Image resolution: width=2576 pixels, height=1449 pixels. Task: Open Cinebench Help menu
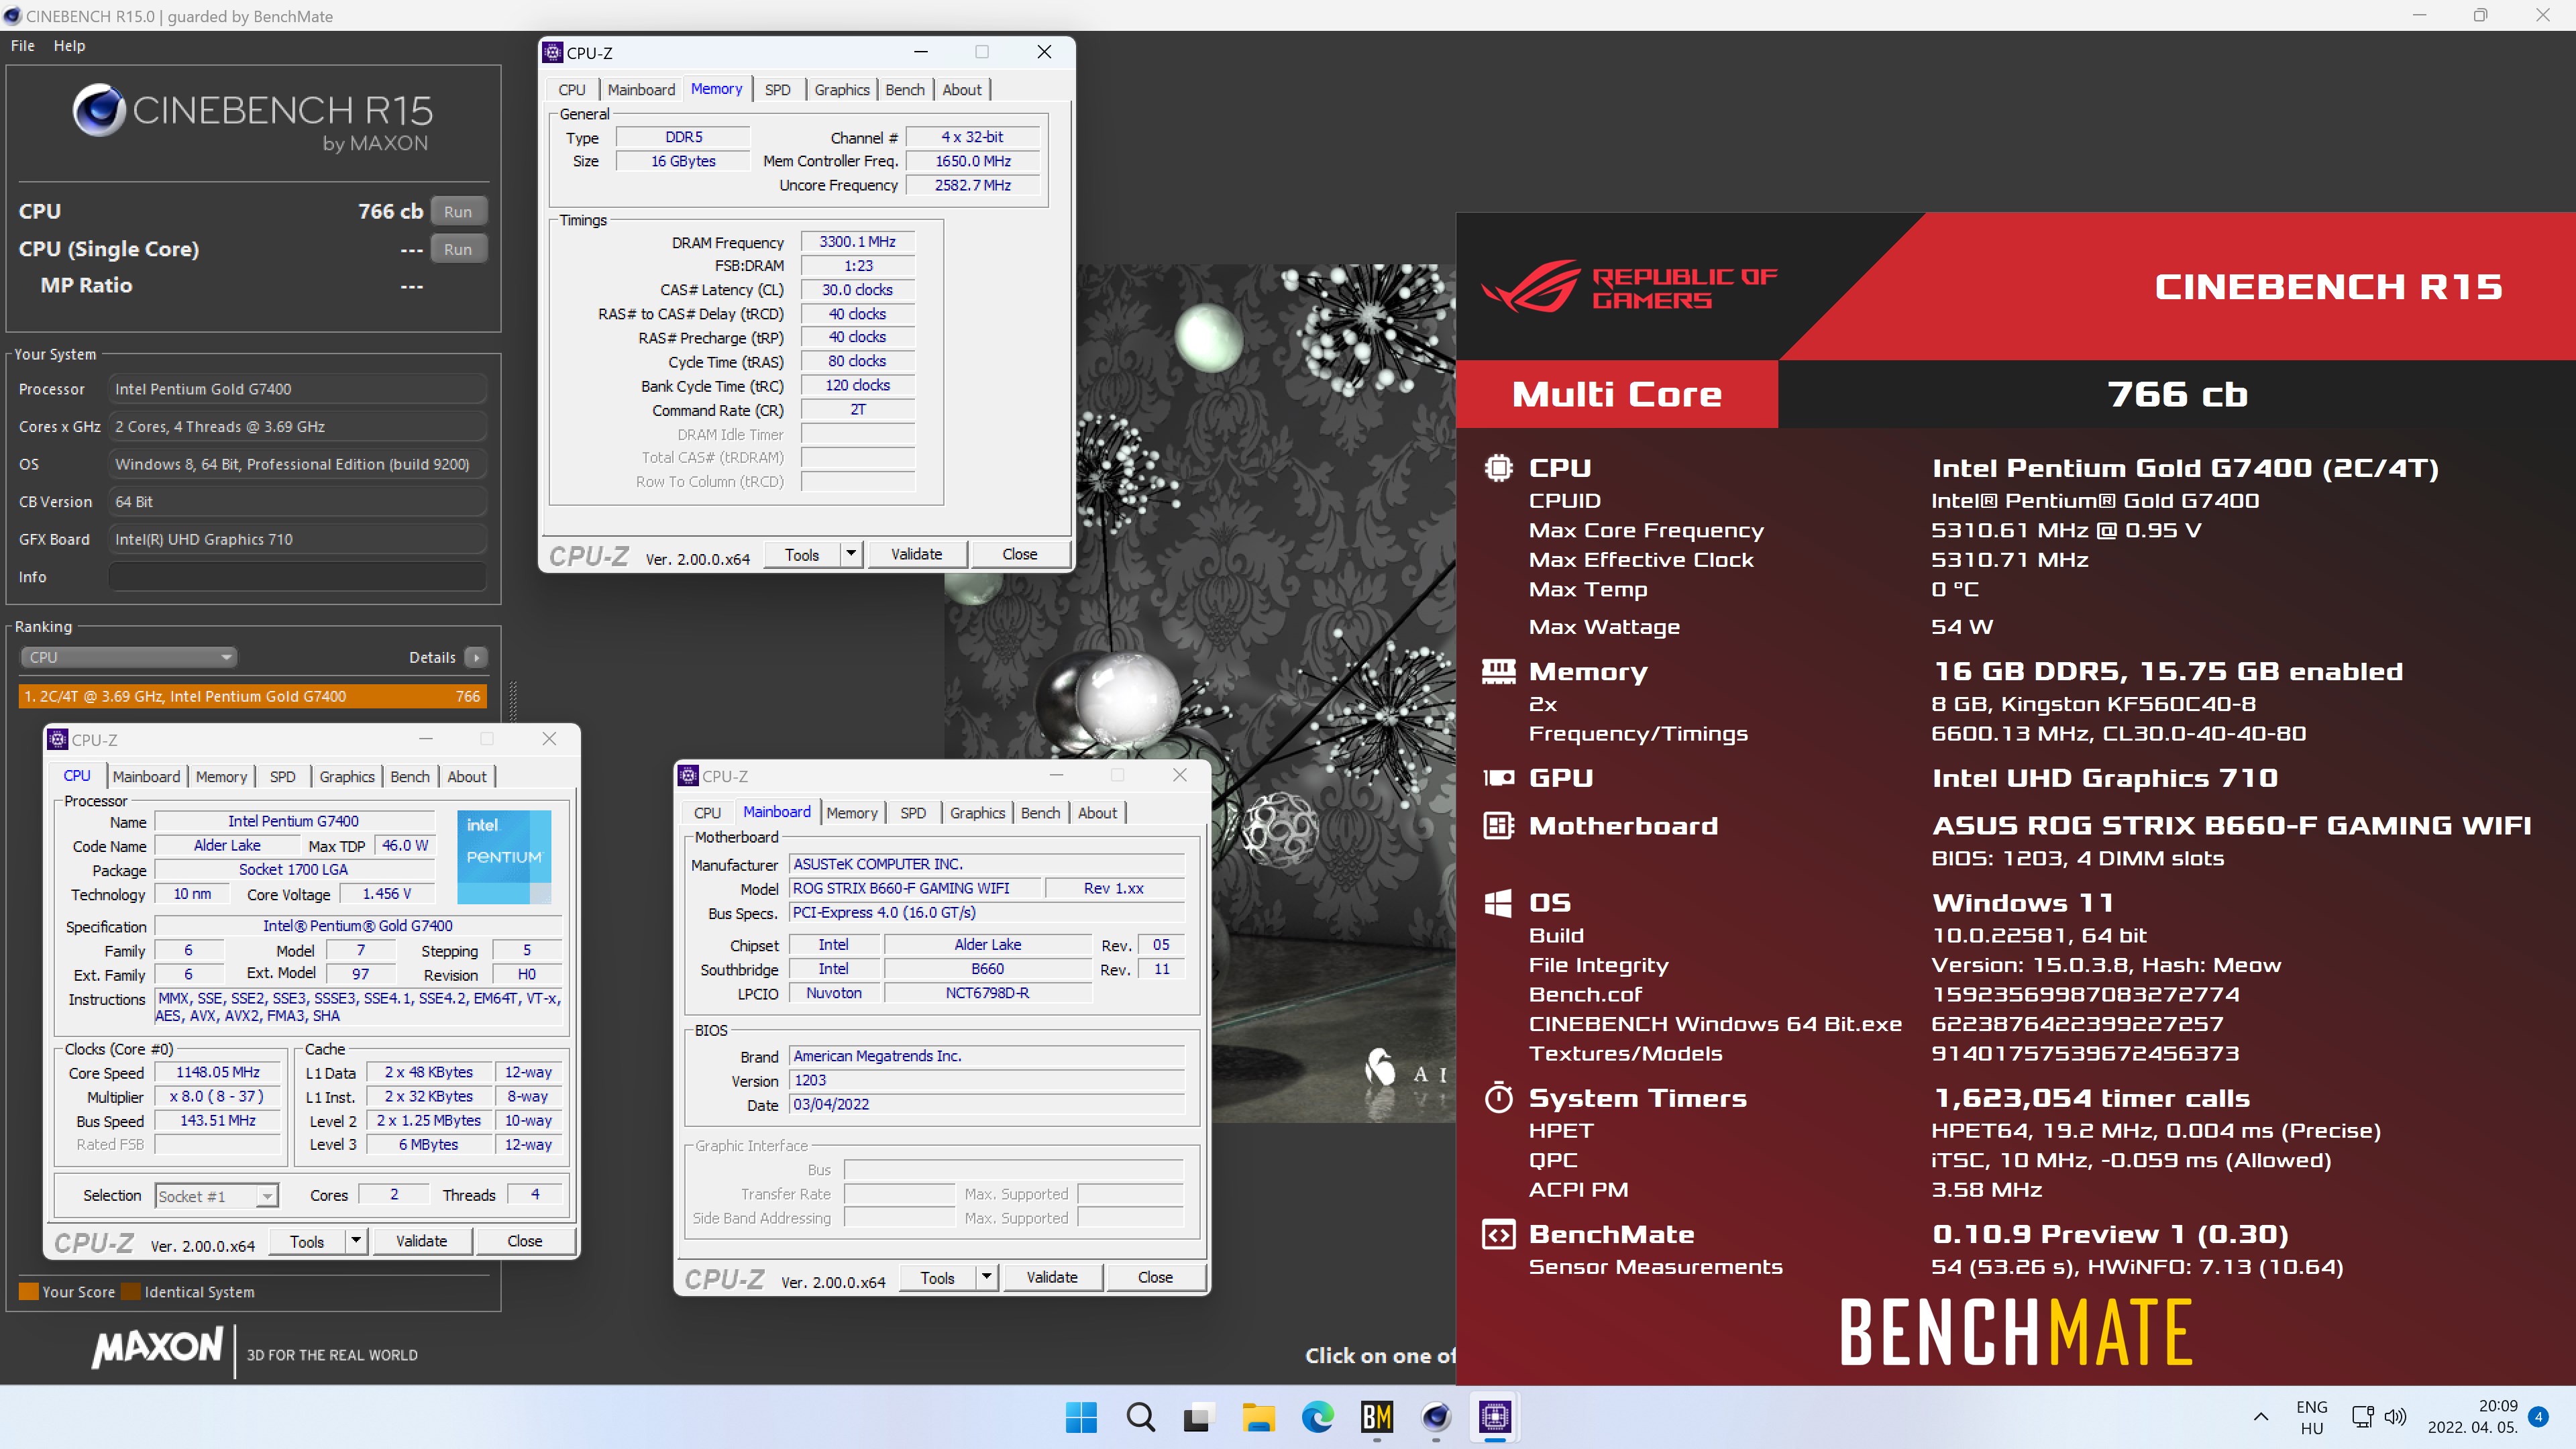[x=69, y=45]
